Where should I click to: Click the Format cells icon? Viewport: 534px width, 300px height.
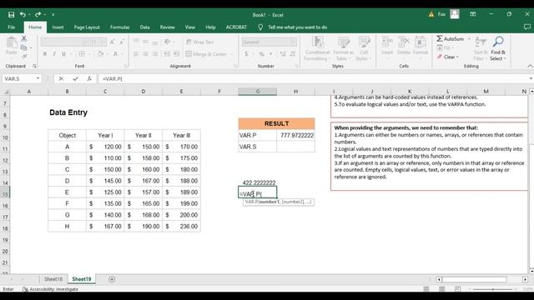[x=421, y=46]
